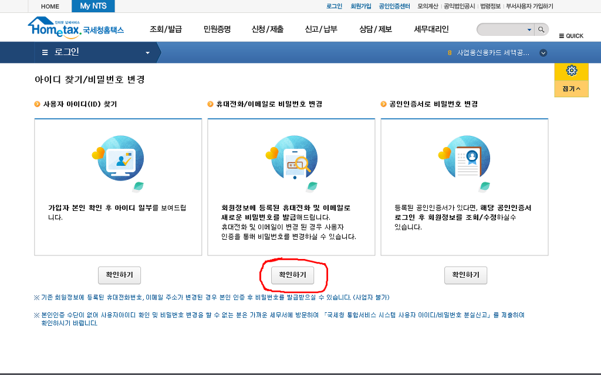Click the find user ID illustration

tap(118, 162)
